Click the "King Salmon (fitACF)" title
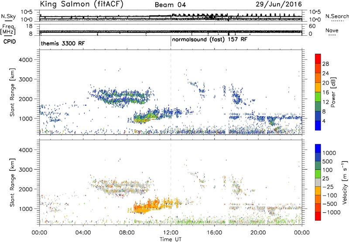Image resolution: width=349 pixels, height=242 pixels. 82,4
